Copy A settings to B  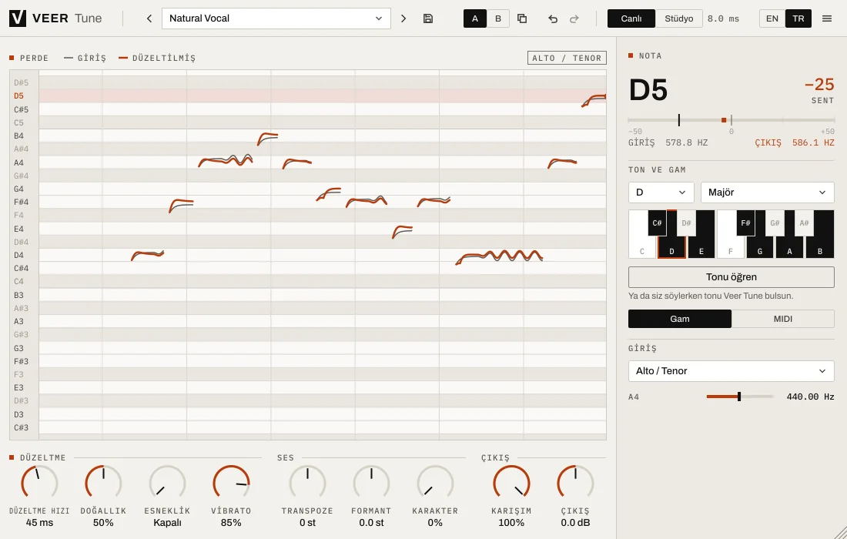[x=522, y=18]
